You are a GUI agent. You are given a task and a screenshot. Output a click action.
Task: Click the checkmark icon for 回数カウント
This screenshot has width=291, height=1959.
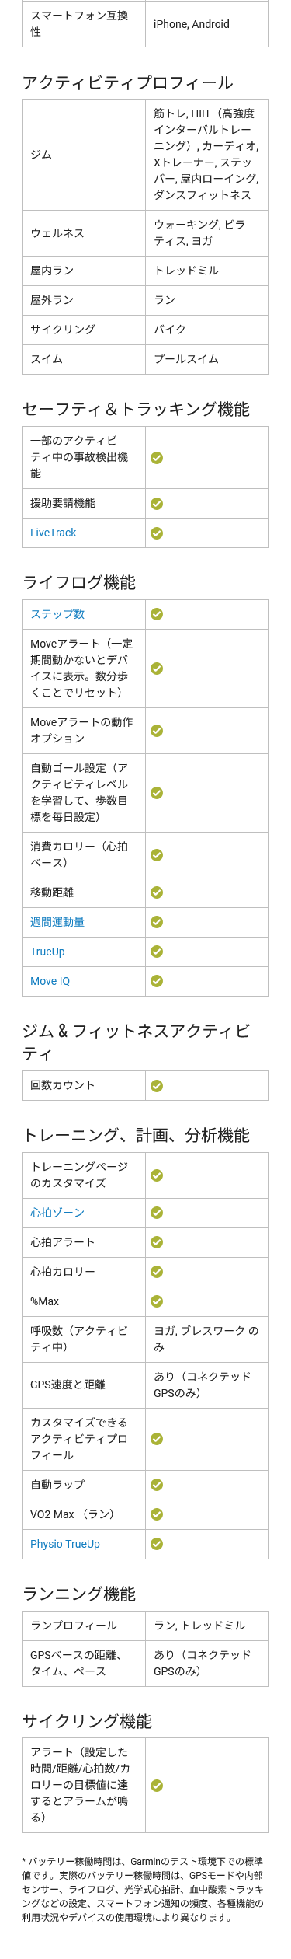[157, 1085]
